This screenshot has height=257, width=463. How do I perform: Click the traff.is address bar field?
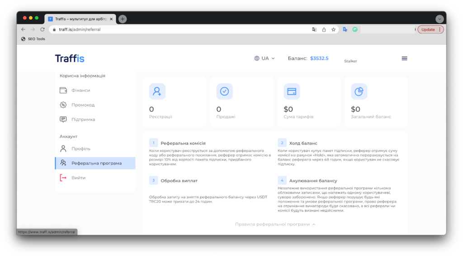tap(181, 30)
